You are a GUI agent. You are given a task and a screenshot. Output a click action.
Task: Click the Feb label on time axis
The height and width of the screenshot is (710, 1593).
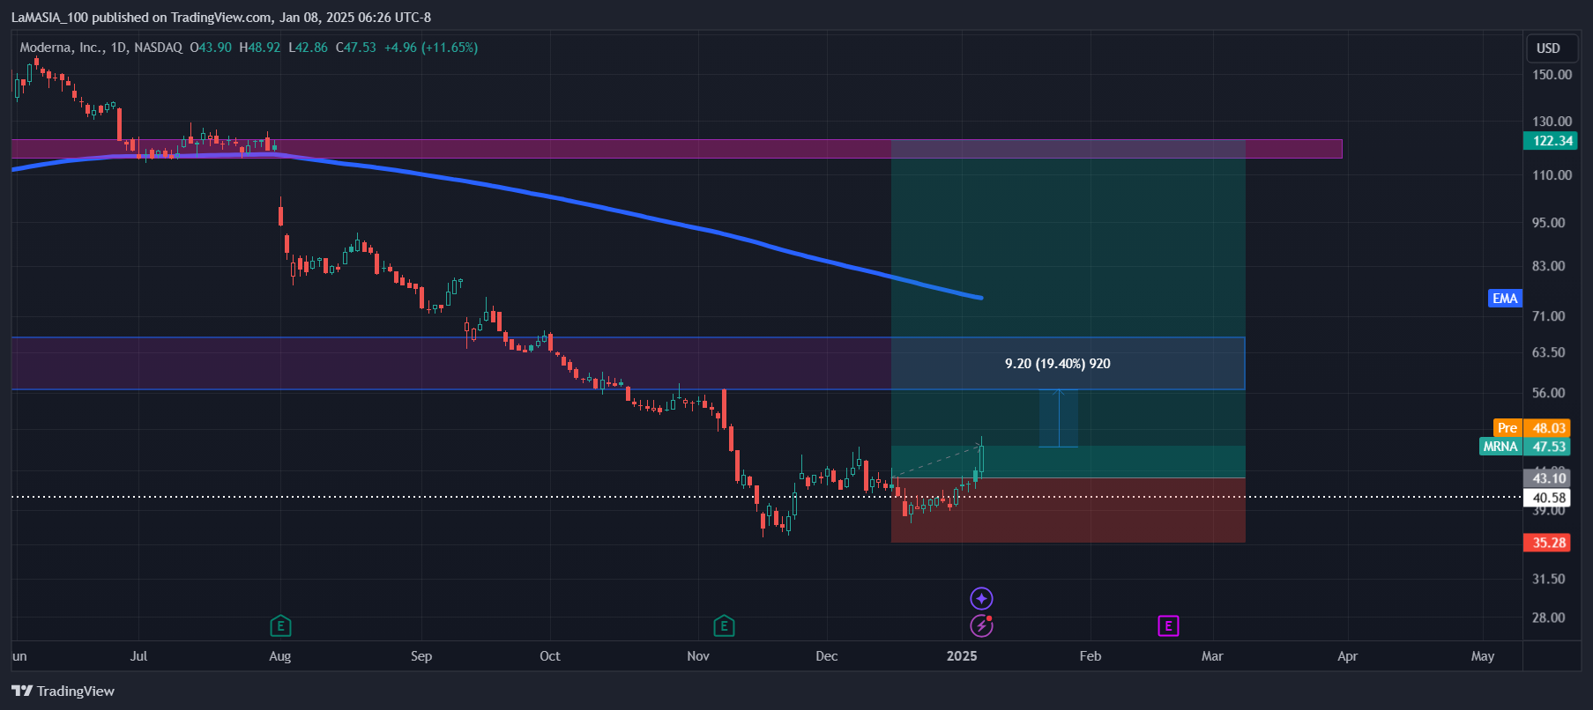coord(1091,656)
